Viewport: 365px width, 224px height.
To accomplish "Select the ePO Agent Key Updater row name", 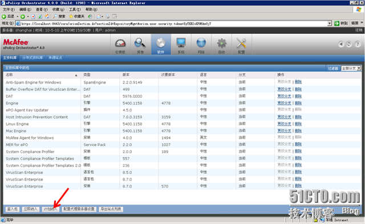I will (27, 110).
